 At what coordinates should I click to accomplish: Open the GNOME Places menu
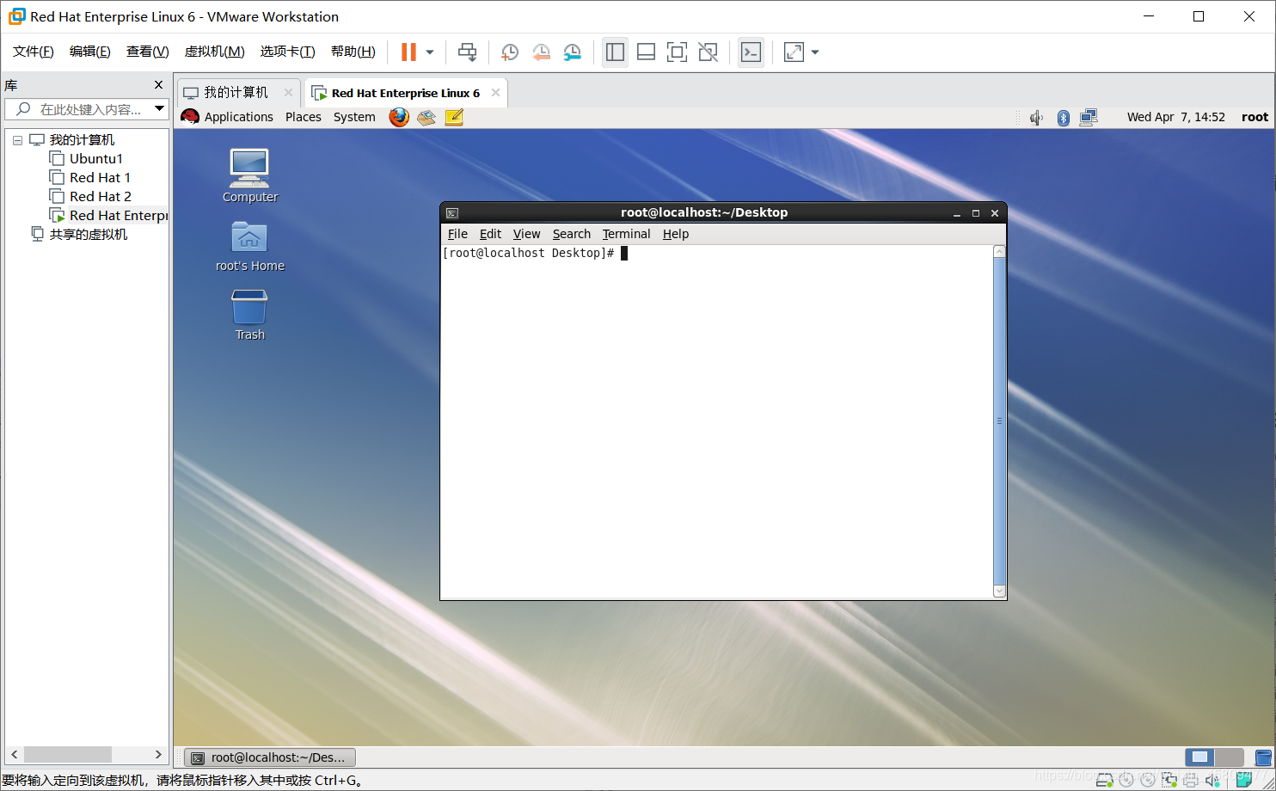click(x=304, y=117)
